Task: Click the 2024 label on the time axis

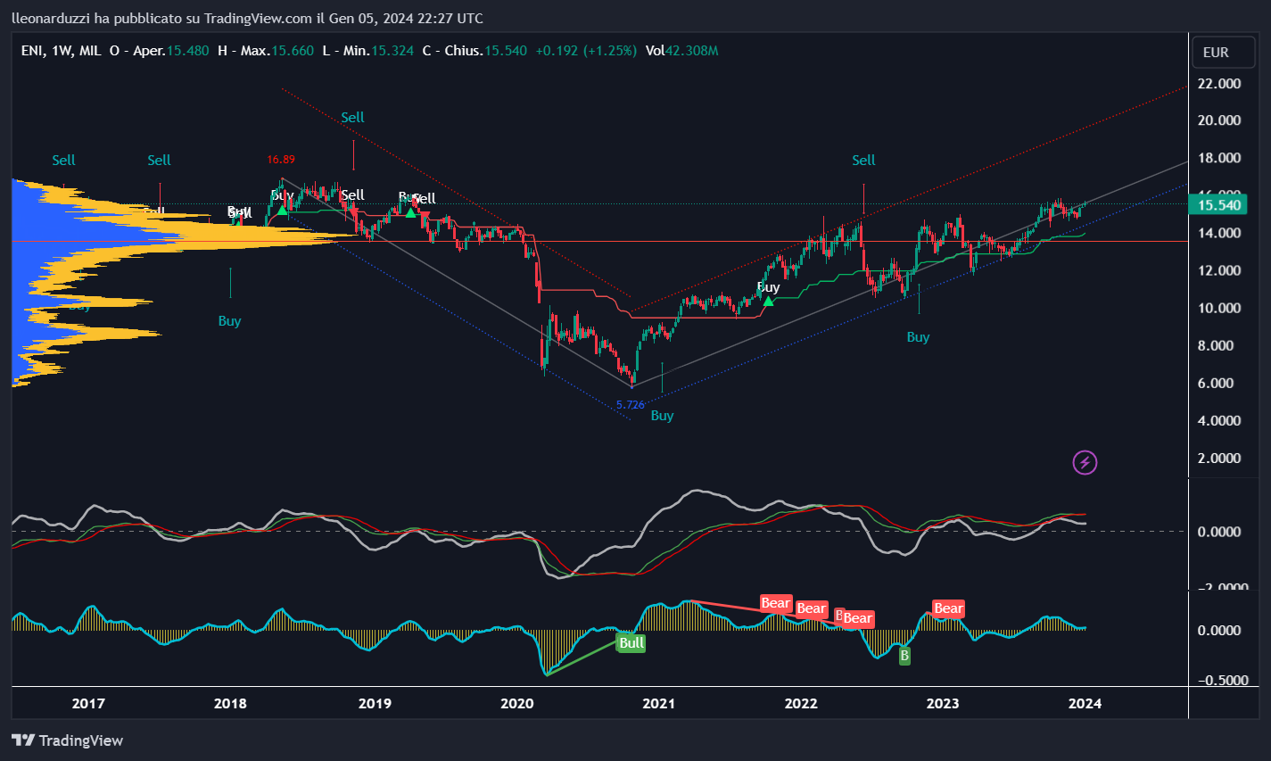Action: (1085, 704)
